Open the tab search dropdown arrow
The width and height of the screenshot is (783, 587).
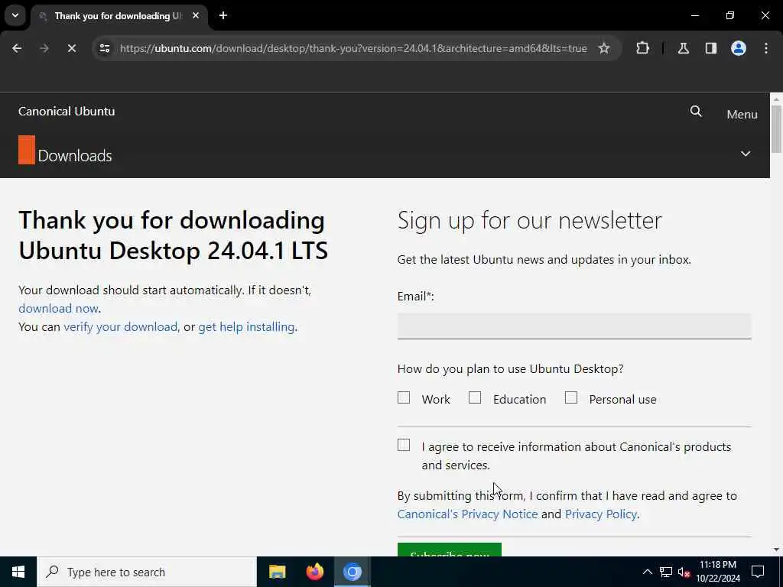(15, 15)
